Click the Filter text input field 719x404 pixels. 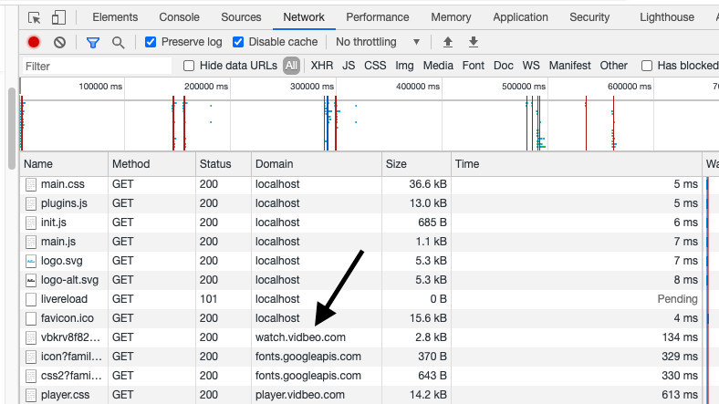96,66
